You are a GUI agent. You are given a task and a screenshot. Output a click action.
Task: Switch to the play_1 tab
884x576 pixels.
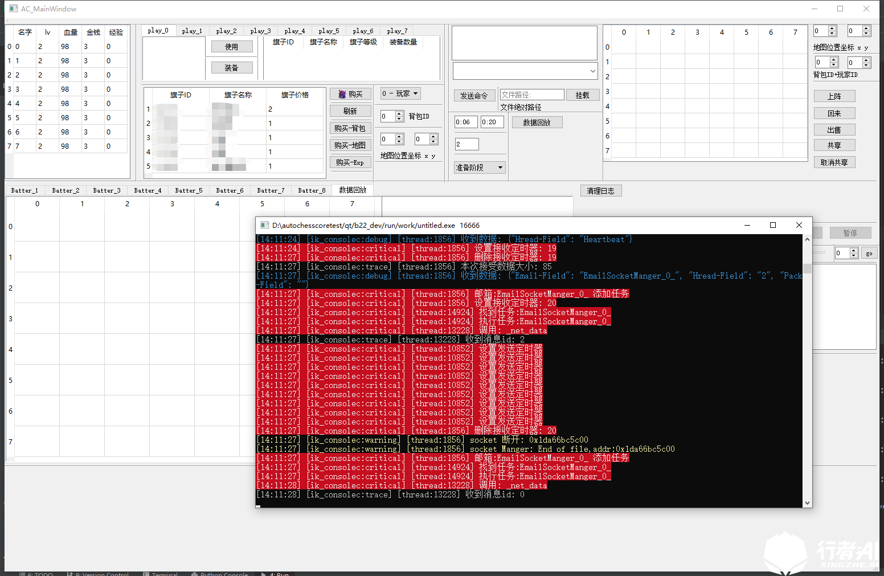[x=192, y=31]
